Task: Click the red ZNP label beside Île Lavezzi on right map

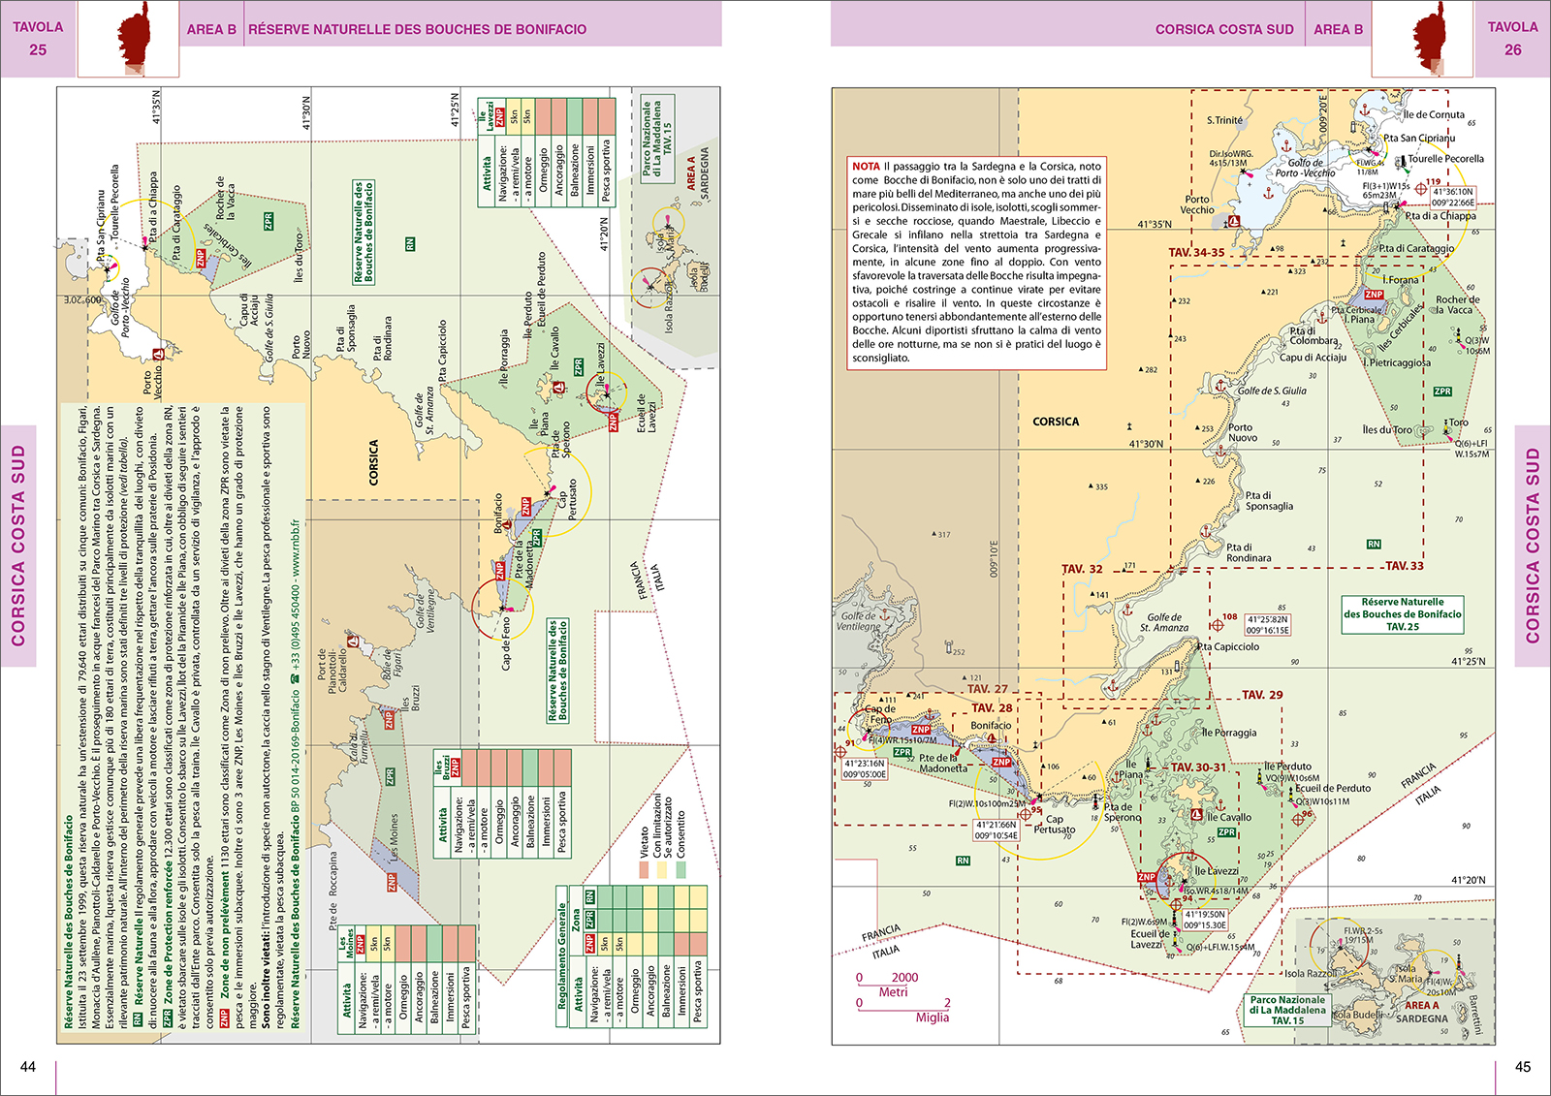Action: point(1147,877)
